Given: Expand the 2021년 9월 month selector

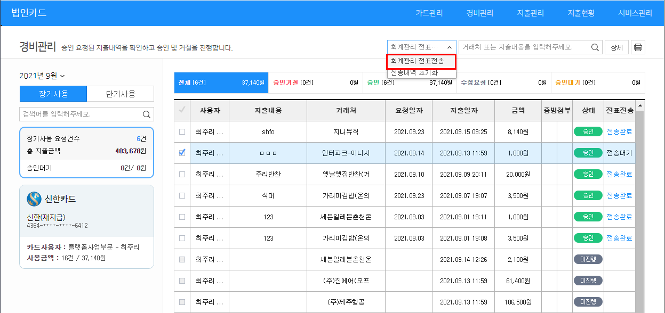Looking at the screenshot, I should (42, 76).
